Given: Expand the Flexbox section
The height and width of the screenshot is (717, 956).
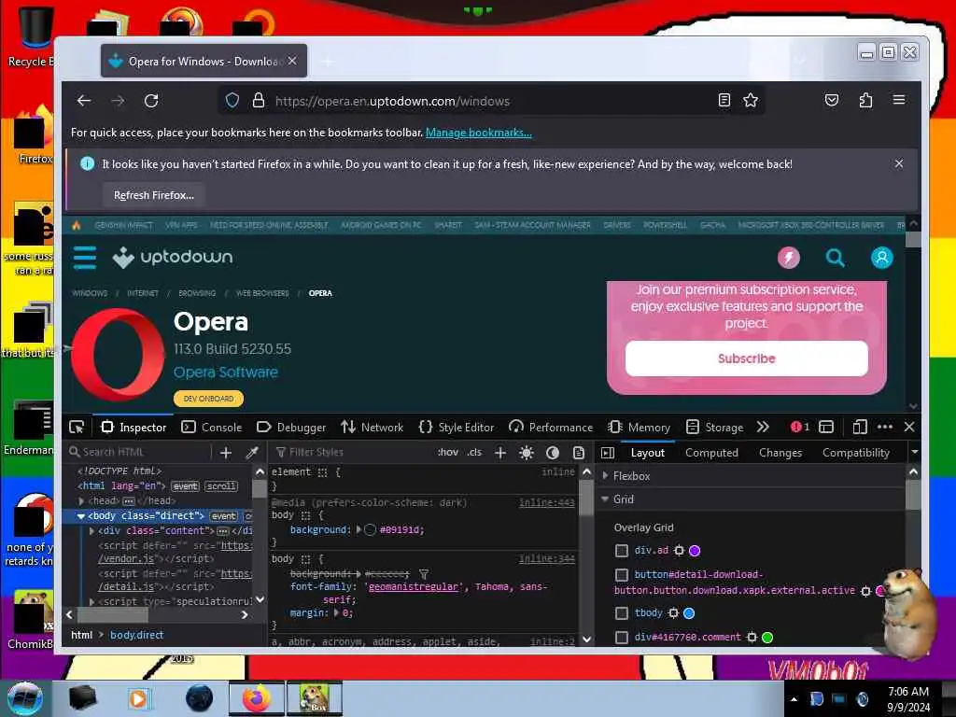Looking at the screenshot, I should [605, 475].
